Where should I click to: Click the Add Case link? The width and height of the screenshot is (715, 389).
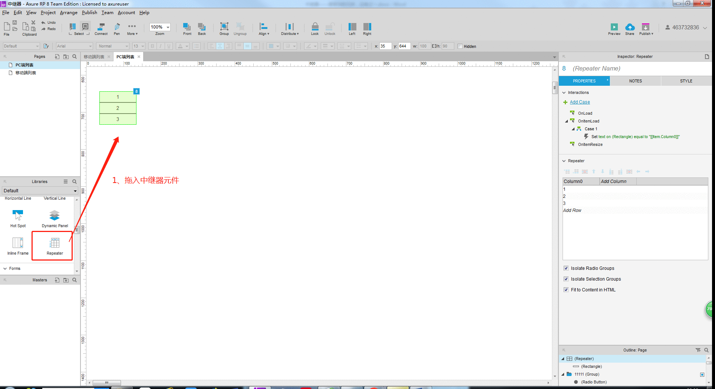click(580, 102)
